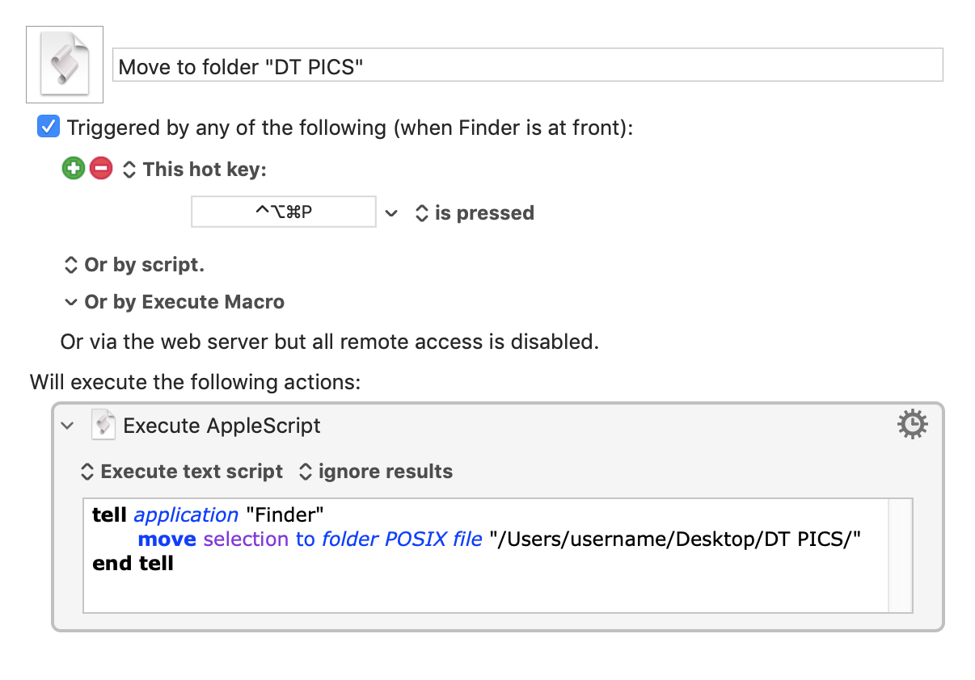Screen dimensions: 975x680
Task: Open the 'Execute text script' popup
Action: [x=182, y=472]
